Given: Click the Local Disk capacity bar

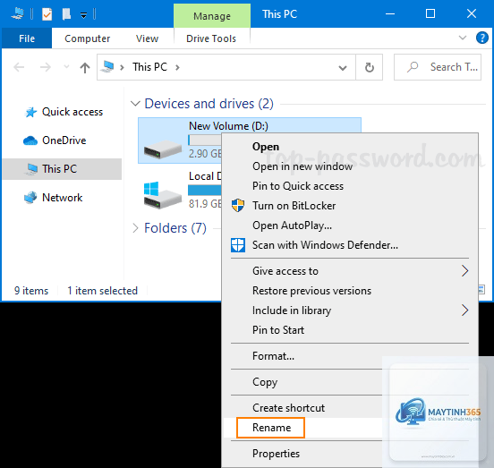Looking at the screenshot, I should pyautogui.click(x=205, y=190).
